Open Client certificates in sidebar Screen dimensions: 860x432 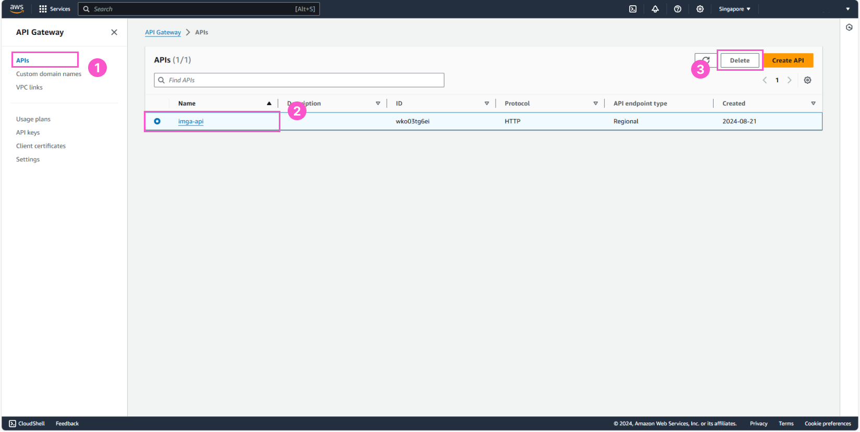pyautogui.click(x=41, y=146)
